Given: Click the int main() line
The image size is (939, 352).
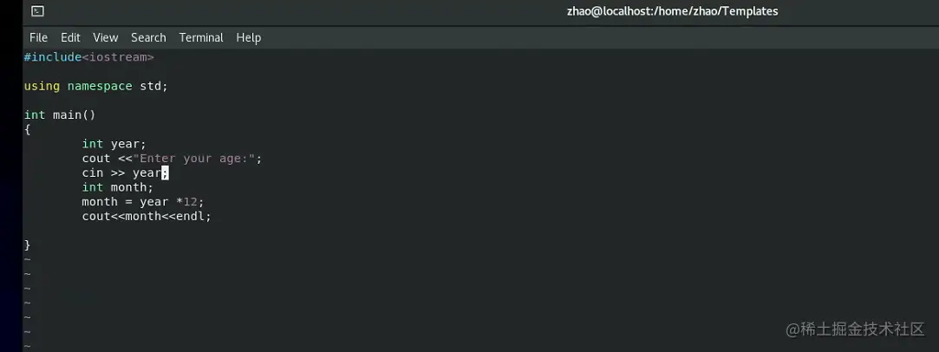Looking at the screenshot, I should 60,115.
